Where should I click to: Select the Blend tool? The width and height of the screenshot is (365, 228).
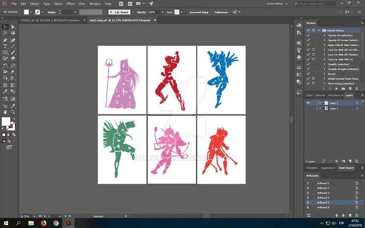[13, 91]
